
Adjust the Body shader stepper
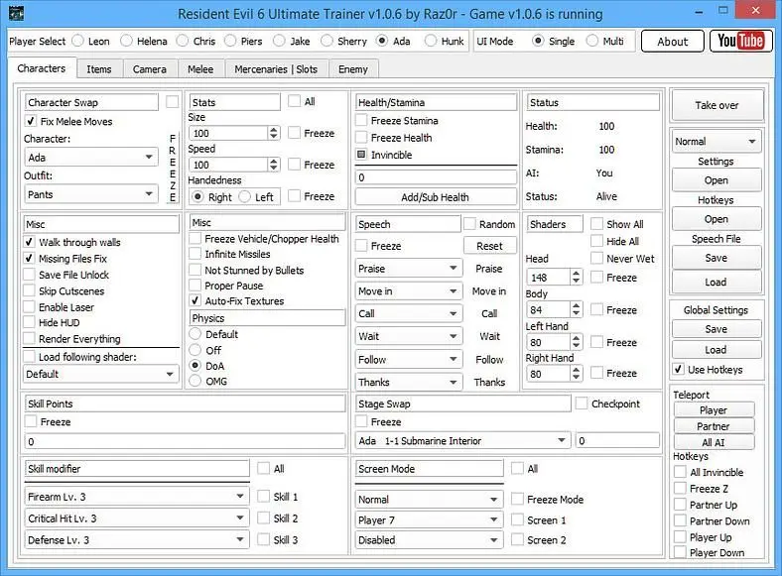576,310
